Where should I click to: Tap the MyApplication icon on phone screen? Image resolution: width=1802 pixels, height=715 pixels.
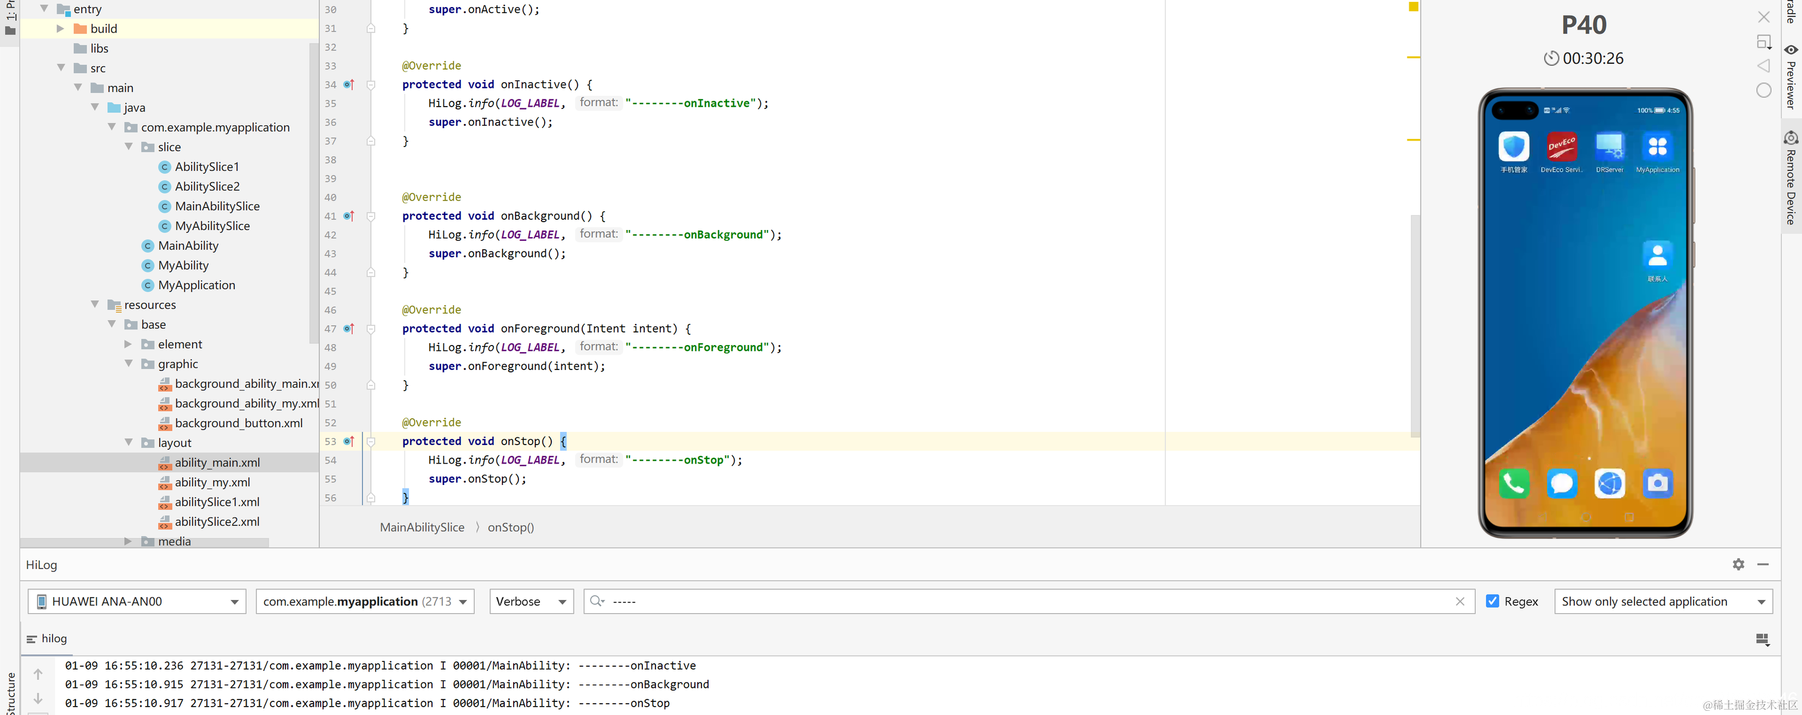pyautogui.click(x=1657, y=147)
